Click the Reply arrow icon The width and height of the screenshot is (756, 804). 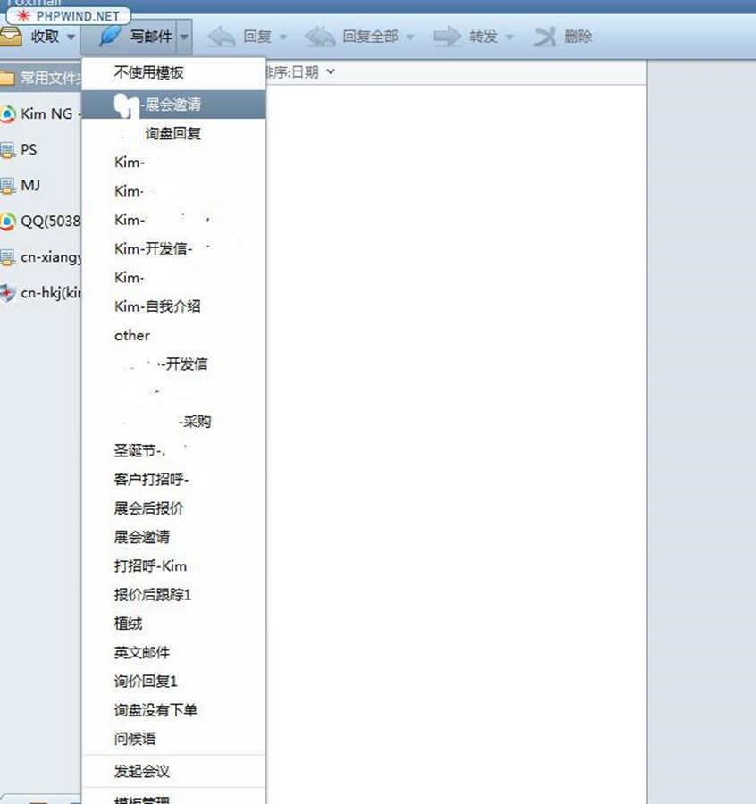click(x=222, y=37)
